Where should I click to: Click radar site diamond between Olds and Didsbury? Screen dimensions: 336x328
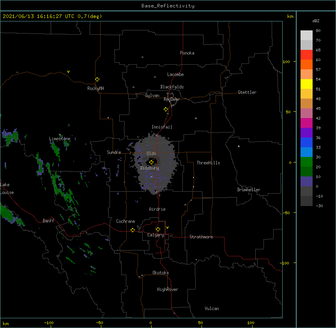coord(151,162)
